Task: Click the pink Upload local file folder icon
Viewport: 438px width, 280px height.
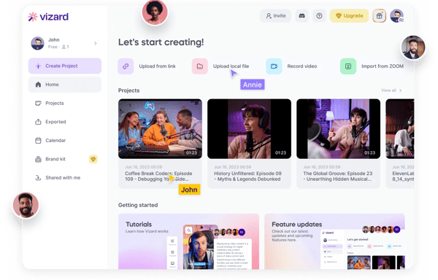Action: coord(200,66)
